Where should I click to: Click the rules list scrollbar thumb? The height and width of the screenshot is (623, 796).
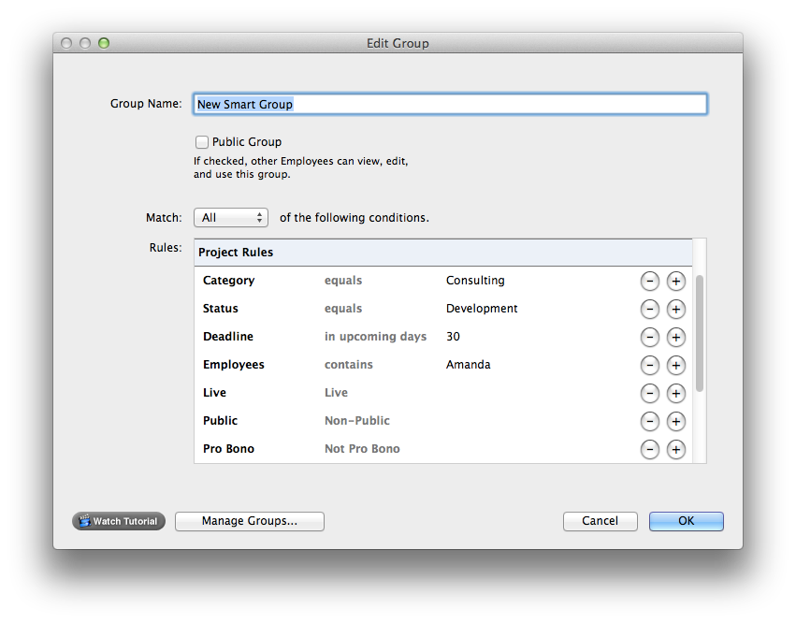[x=700, y=333]
